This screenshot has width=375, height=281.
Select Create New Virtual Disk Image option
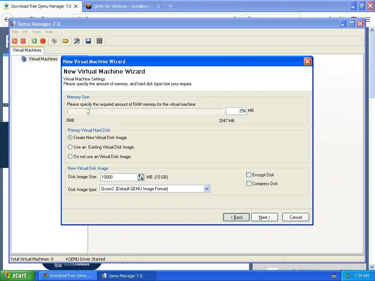point(70,138)
